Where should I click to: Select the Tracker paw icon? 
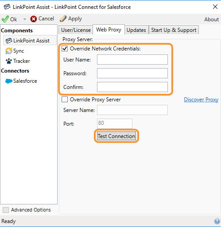(9, 61)
